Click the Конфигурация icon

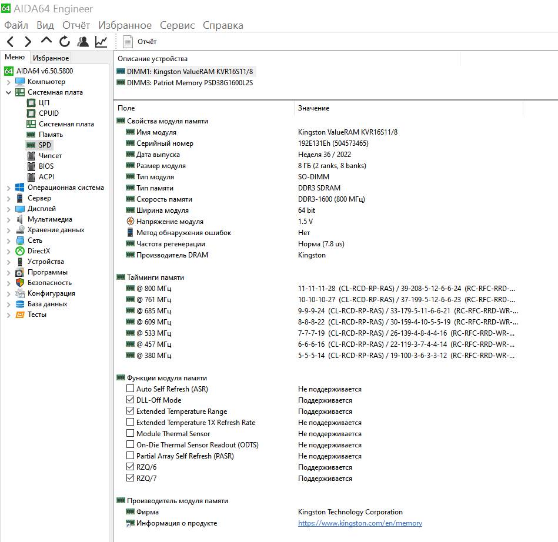20,293
